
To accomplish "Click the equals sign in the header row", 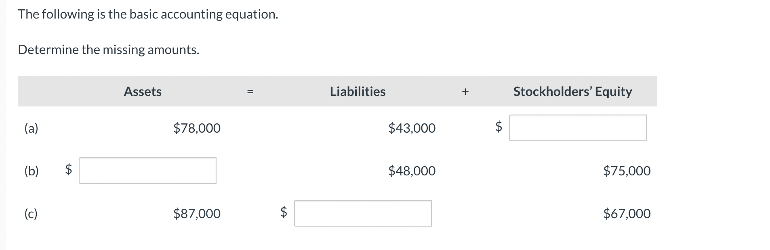I will tap(250, 92).
